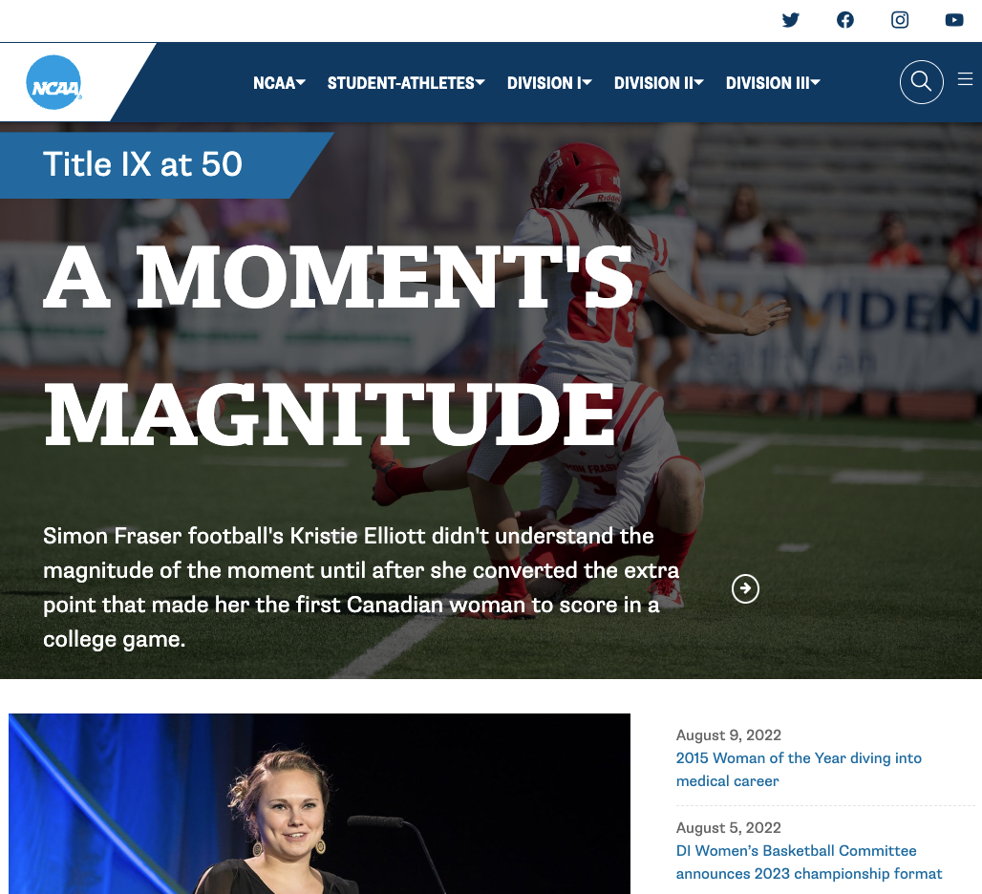Open the NCAA YouTube channel icon
This screenshot has width=982, height=894.
(954, 20)
